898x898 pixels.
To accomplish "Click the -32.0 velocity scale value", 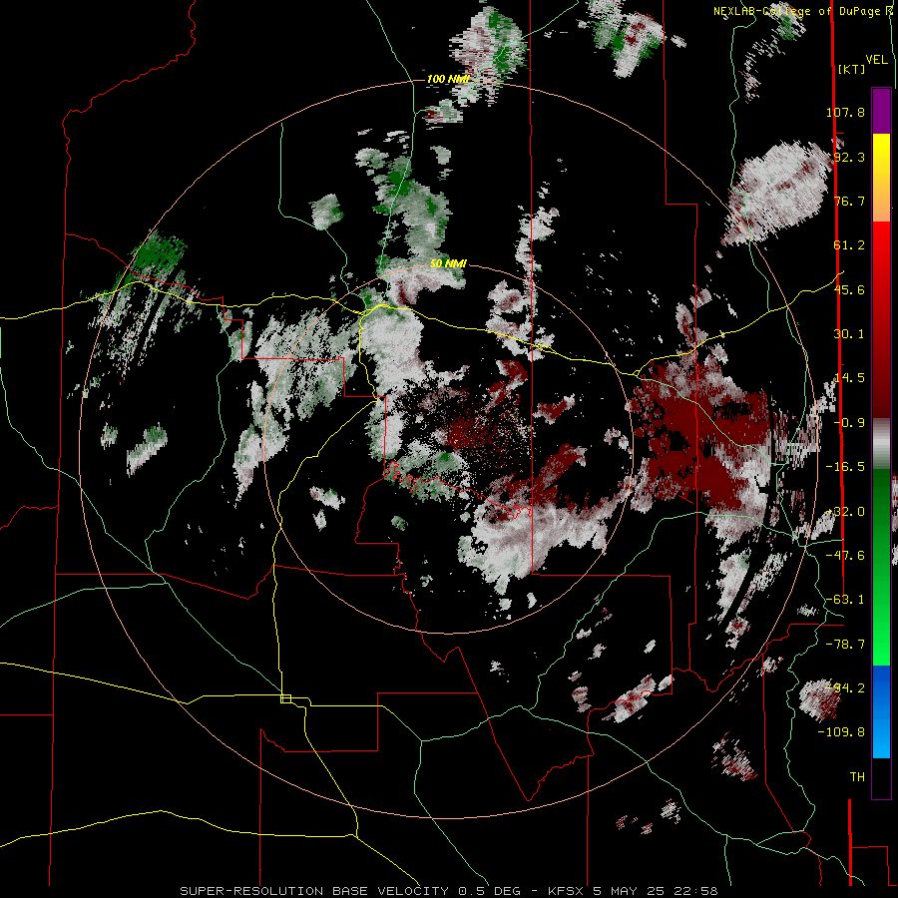I will click(845, 512).
